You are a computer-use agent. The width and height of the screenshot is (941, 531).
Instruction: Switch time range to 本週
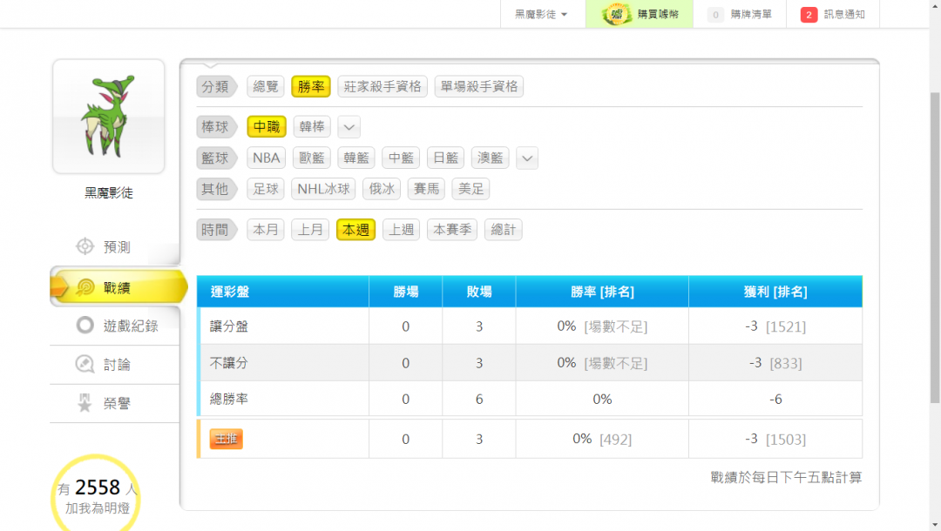click(355, 230)
